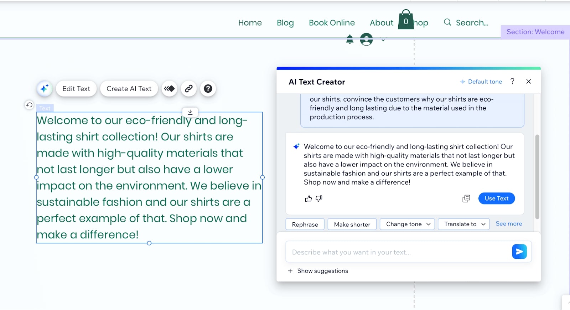Click the AI sparkle icon in the text toolbar
Screen dimensions: 570x310
coord(45,89)
